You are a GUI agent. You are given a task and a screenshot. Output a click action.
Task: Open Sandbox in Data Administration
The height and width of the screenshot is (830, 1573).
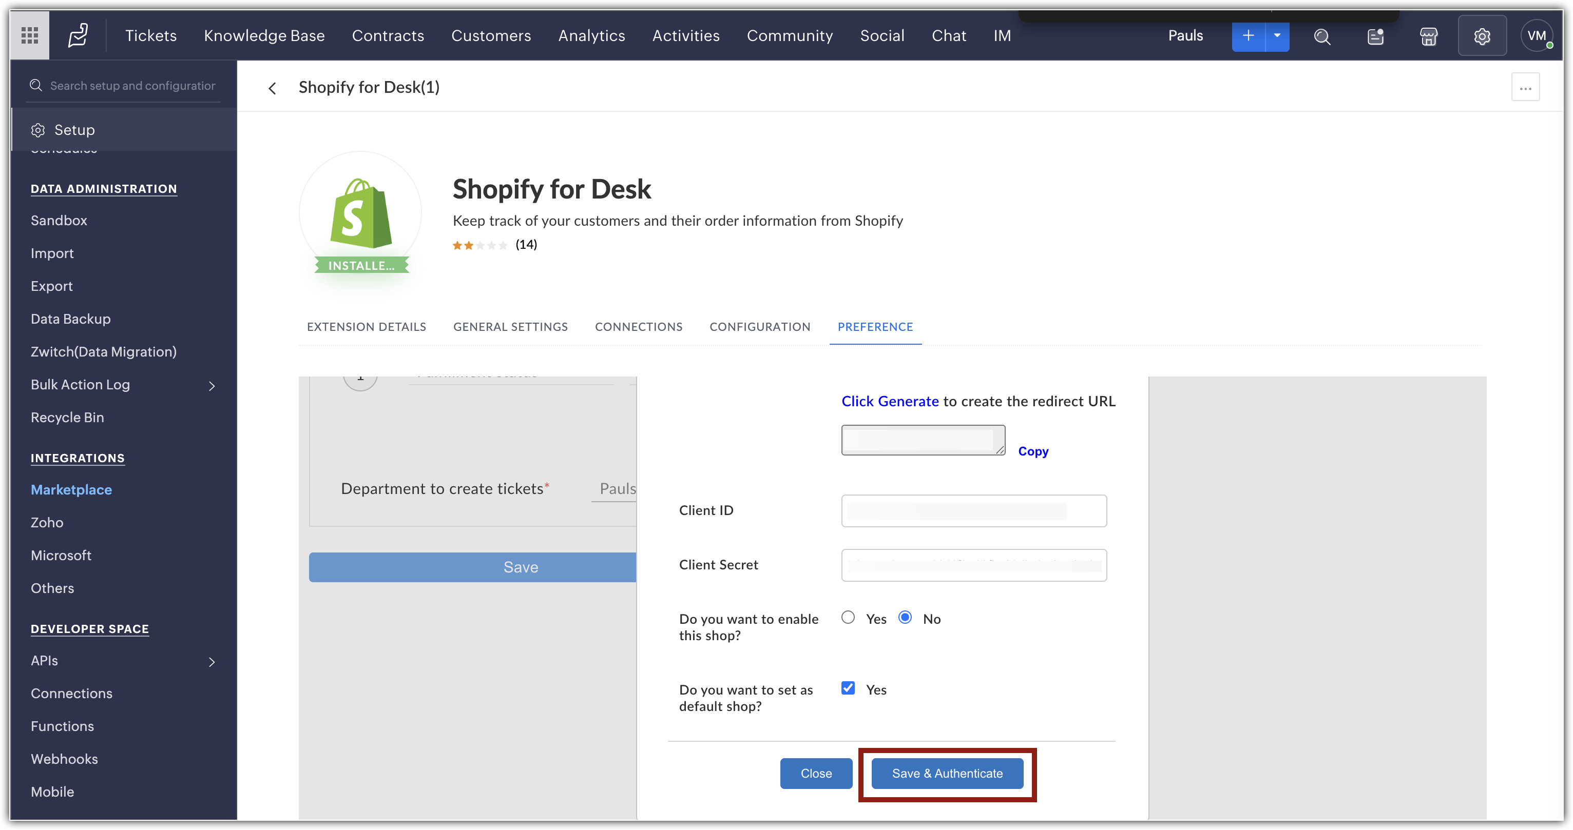point(59,220)
